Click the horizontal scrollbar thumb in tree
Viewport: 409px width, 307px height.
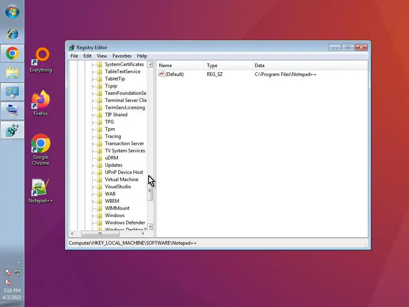tap(100, 233)
